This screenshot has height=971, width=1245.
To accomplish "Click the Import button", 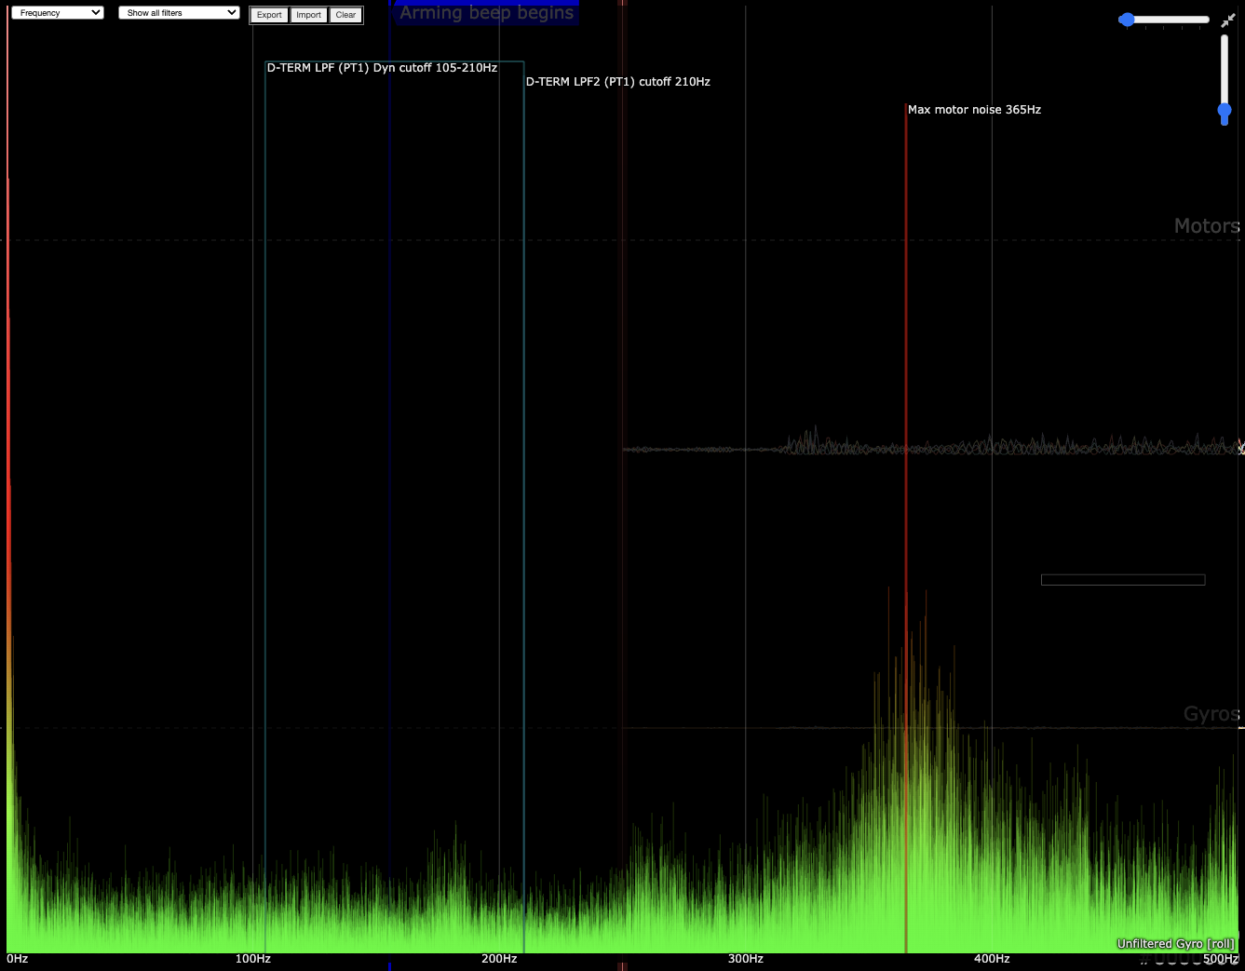I will tap(308, 15).
